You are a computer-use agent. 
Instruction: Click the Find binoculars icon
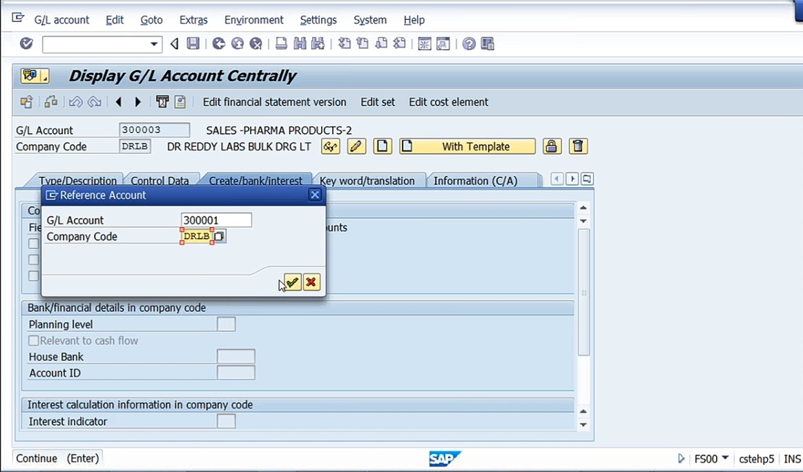pyautogui.click(x=300, y=43)
